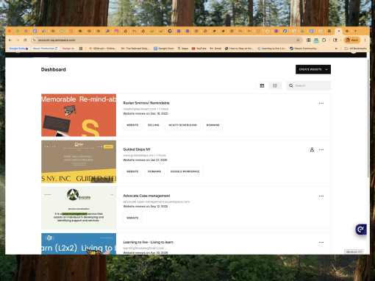Viewport: 375px width, 281px height.
Task: Open more options for Advocate Case management
Action: pos(321,196)
